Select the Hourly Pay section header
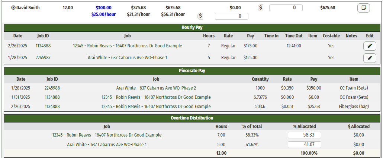The image size is (383, 158). 192,27
